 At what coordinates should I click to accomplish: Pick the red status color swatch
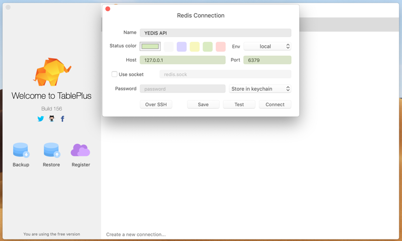coord(220,47)
